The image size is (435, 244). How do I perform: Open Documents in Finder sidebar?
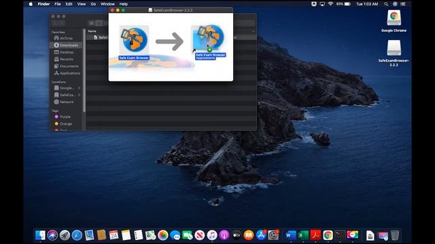67,66
